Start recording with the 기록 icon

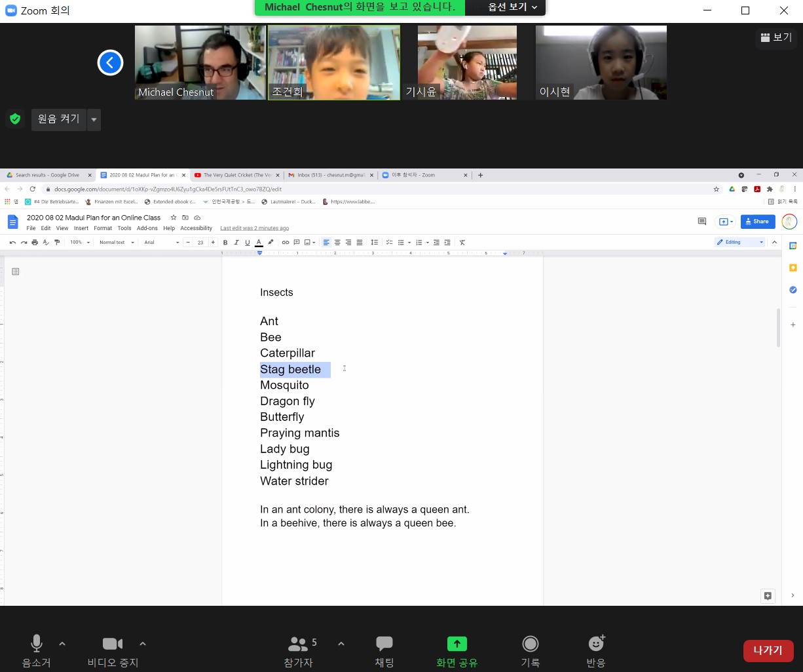tap(531, 644)
